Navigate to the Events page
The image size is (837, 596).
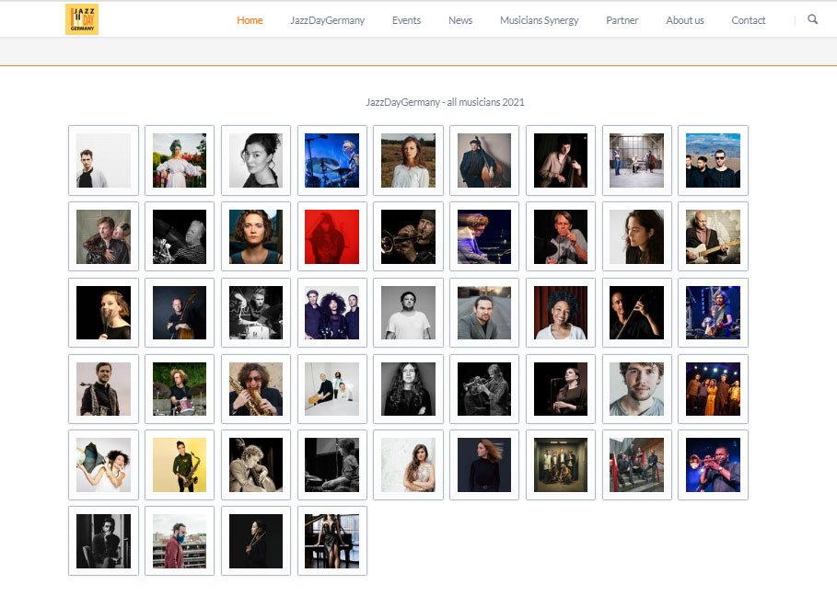(x=406, y=20)
